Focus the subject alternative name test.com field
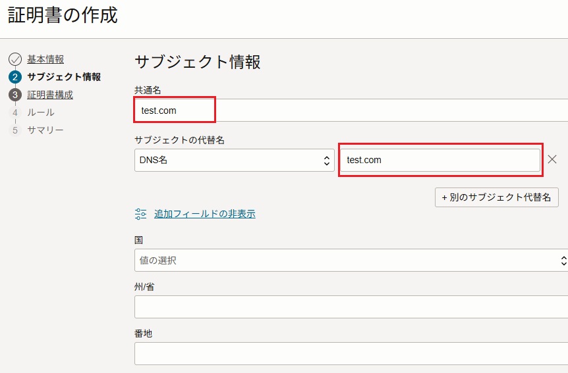Image resolution: width=568 pixels, height=373 pixels. [440, 160]
